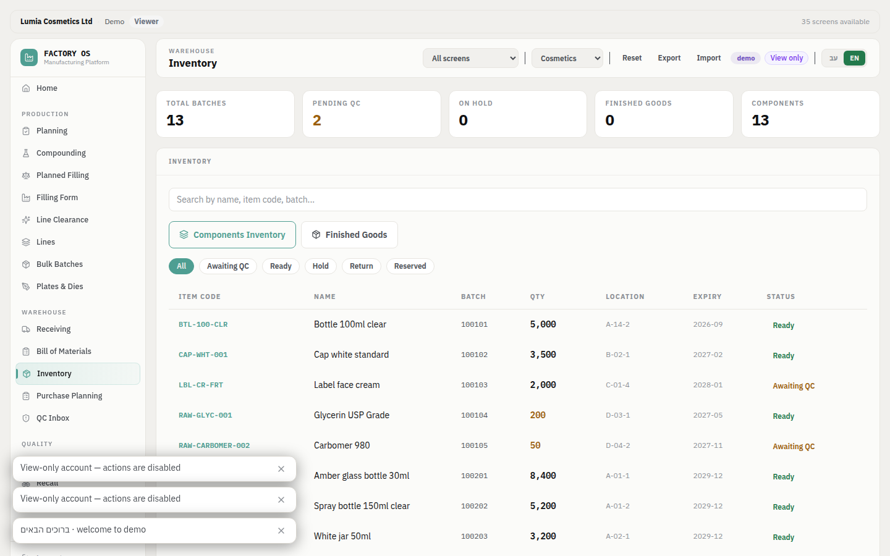Viewport: 890px width, 556px height.
Task: Filter inventory by Awaiting QC
Action: coord(228,266)
